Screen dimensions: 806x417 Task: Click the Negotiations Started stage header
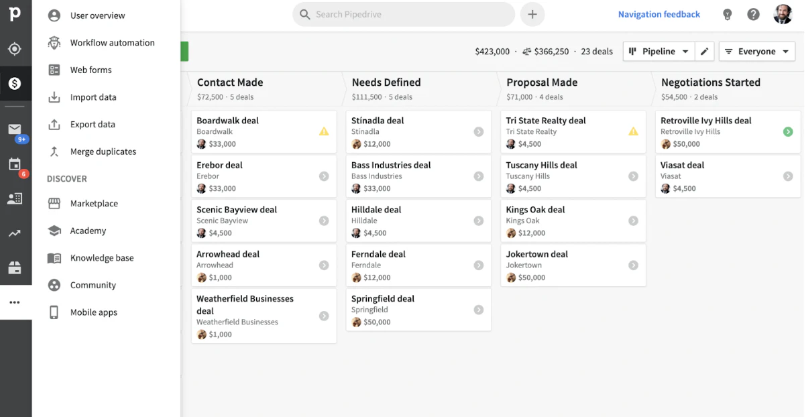728,88
